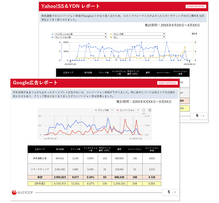This screenshot has height=203, width=219.
Task: Click the last-year 11,651 cell
Action: coord(75,184)
